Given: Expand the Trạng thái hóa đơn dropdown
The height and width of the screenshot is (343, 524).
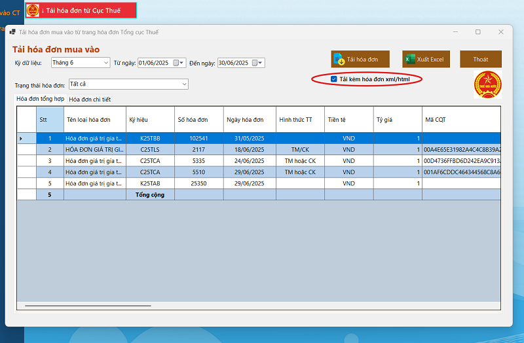Looking at the screenshot, I should click(x=184, y=84).
